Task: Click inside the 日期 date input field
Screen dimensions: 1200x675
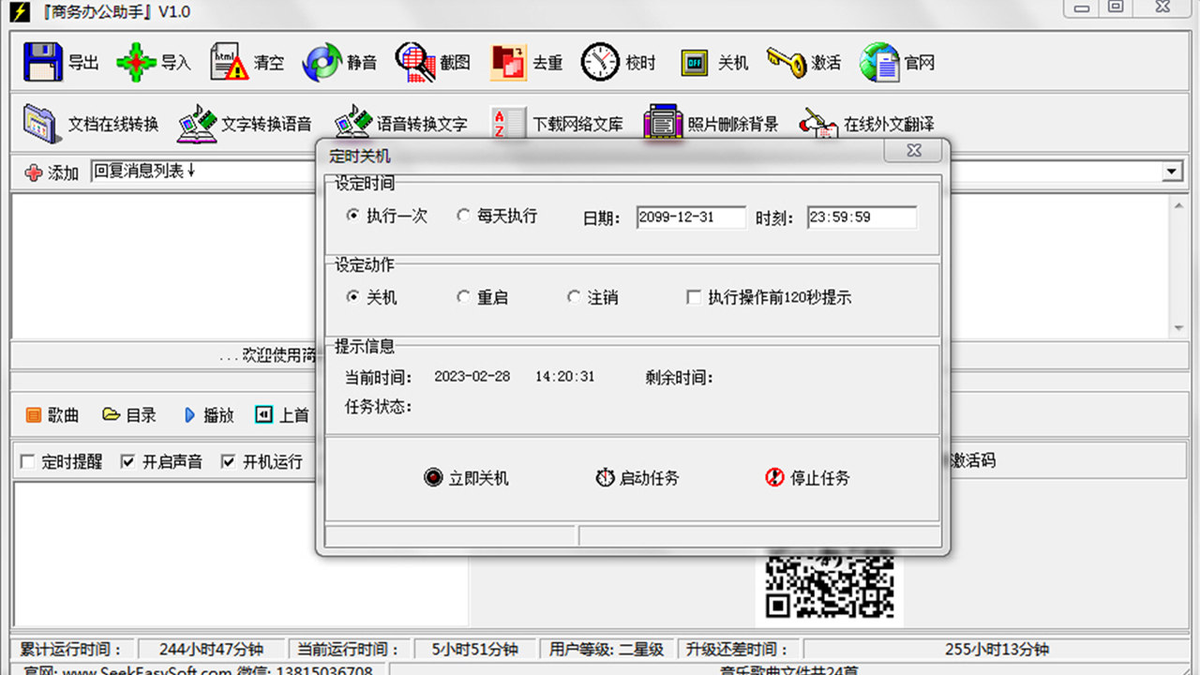Action: pos(691,217)
